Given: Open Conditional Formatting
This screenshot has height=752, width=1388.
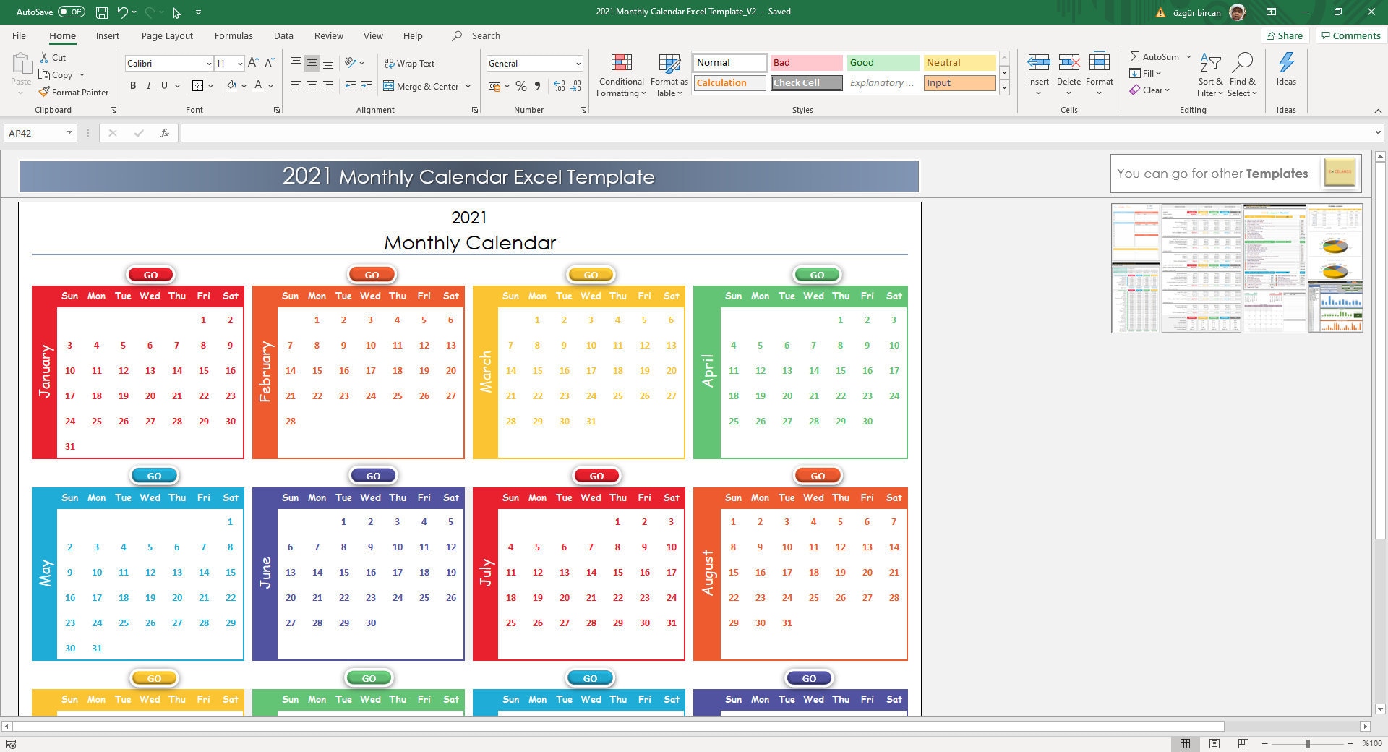Looking at the screenshot, I should point(621,75).
